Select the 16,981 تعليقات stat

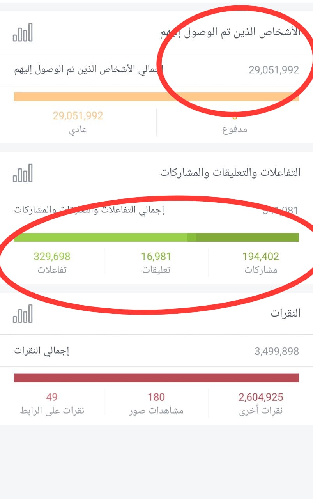point(156,262)
